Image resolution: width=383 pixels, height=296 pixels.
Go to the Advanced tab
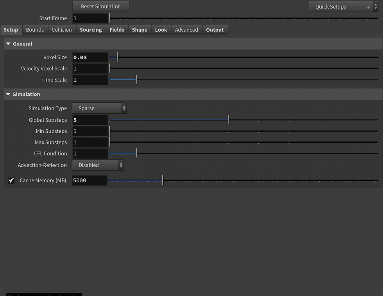[x=186, y=30]
